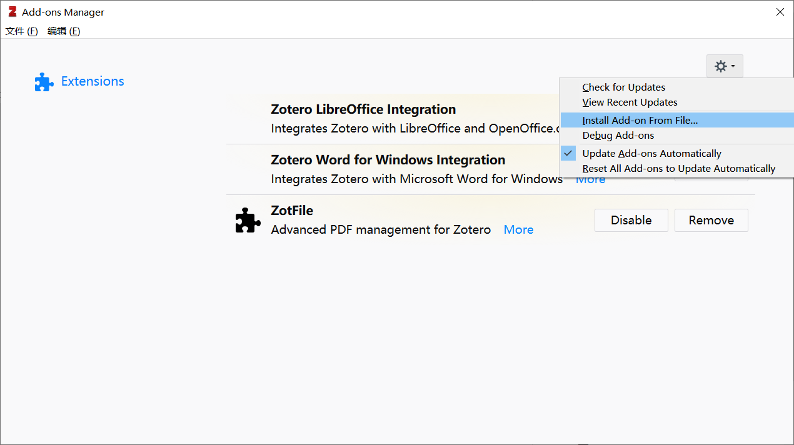Select the Extensions category in sidebar
Viewport: 794px width, 445px height.
[79, 81]
